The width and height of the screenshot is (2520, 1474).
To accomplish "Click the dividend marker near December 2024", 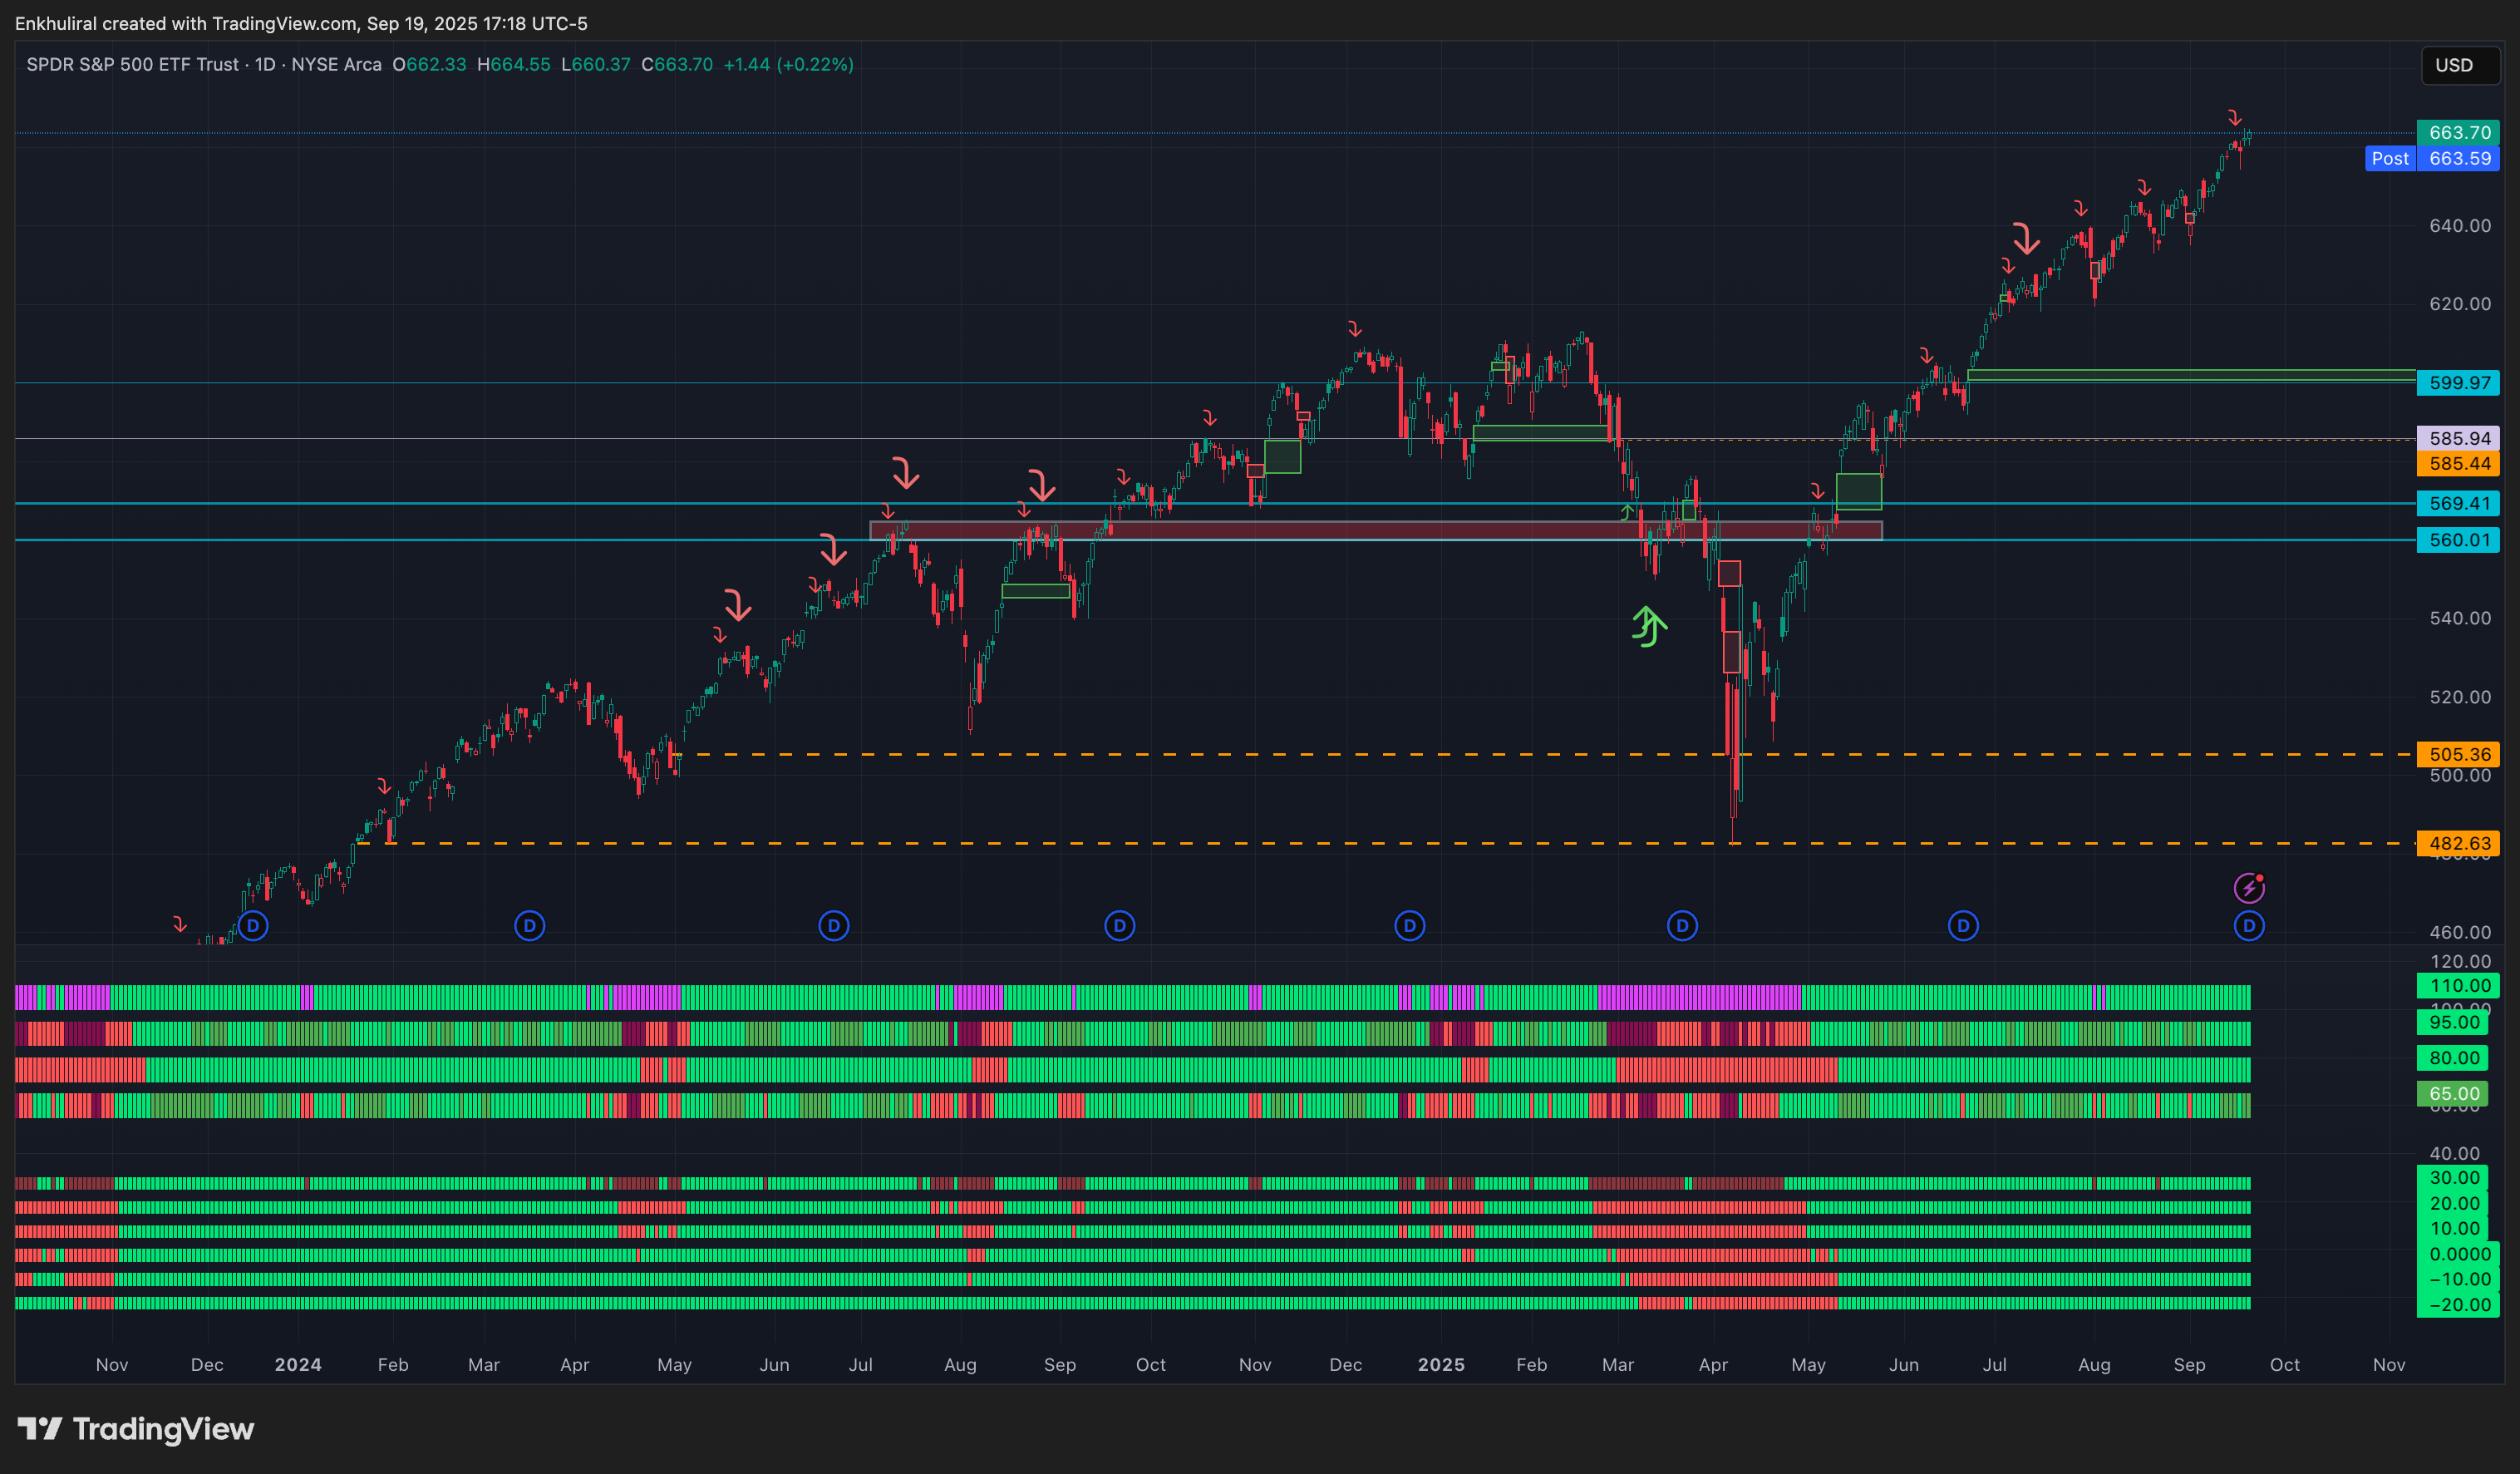I will pyautogui.click(x=1409, y=926).
